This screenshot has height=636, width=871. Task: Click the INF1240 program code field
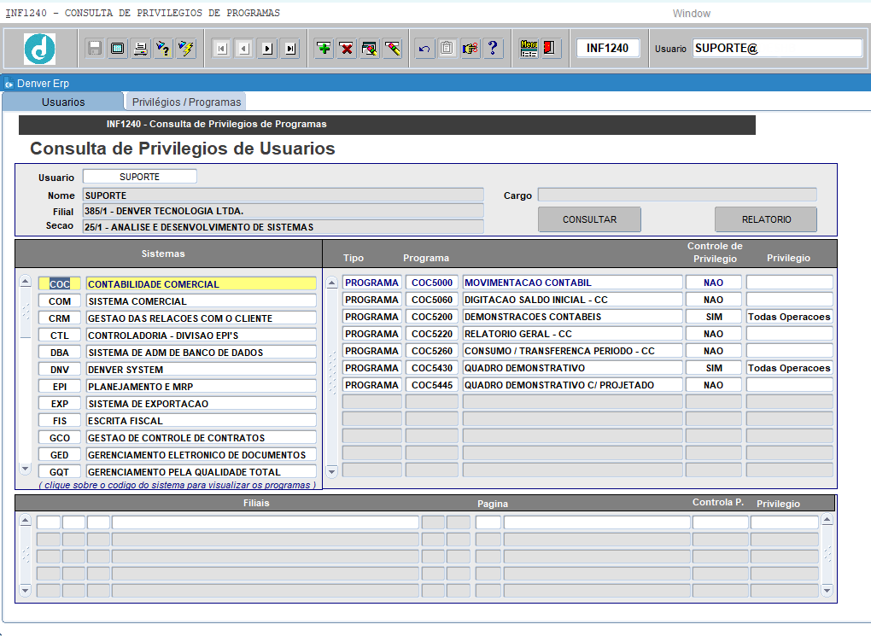607,49
